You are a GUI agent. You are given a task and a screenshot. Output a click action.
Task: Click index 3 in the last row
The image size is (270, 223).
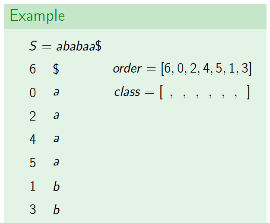[x=33, y=210]
